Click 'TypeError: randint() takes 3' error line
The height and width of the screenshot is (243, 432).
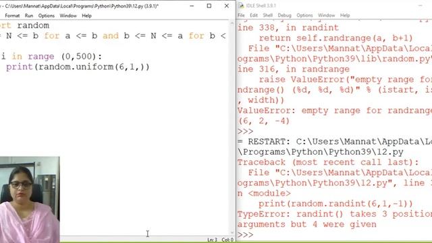point(335,214)
